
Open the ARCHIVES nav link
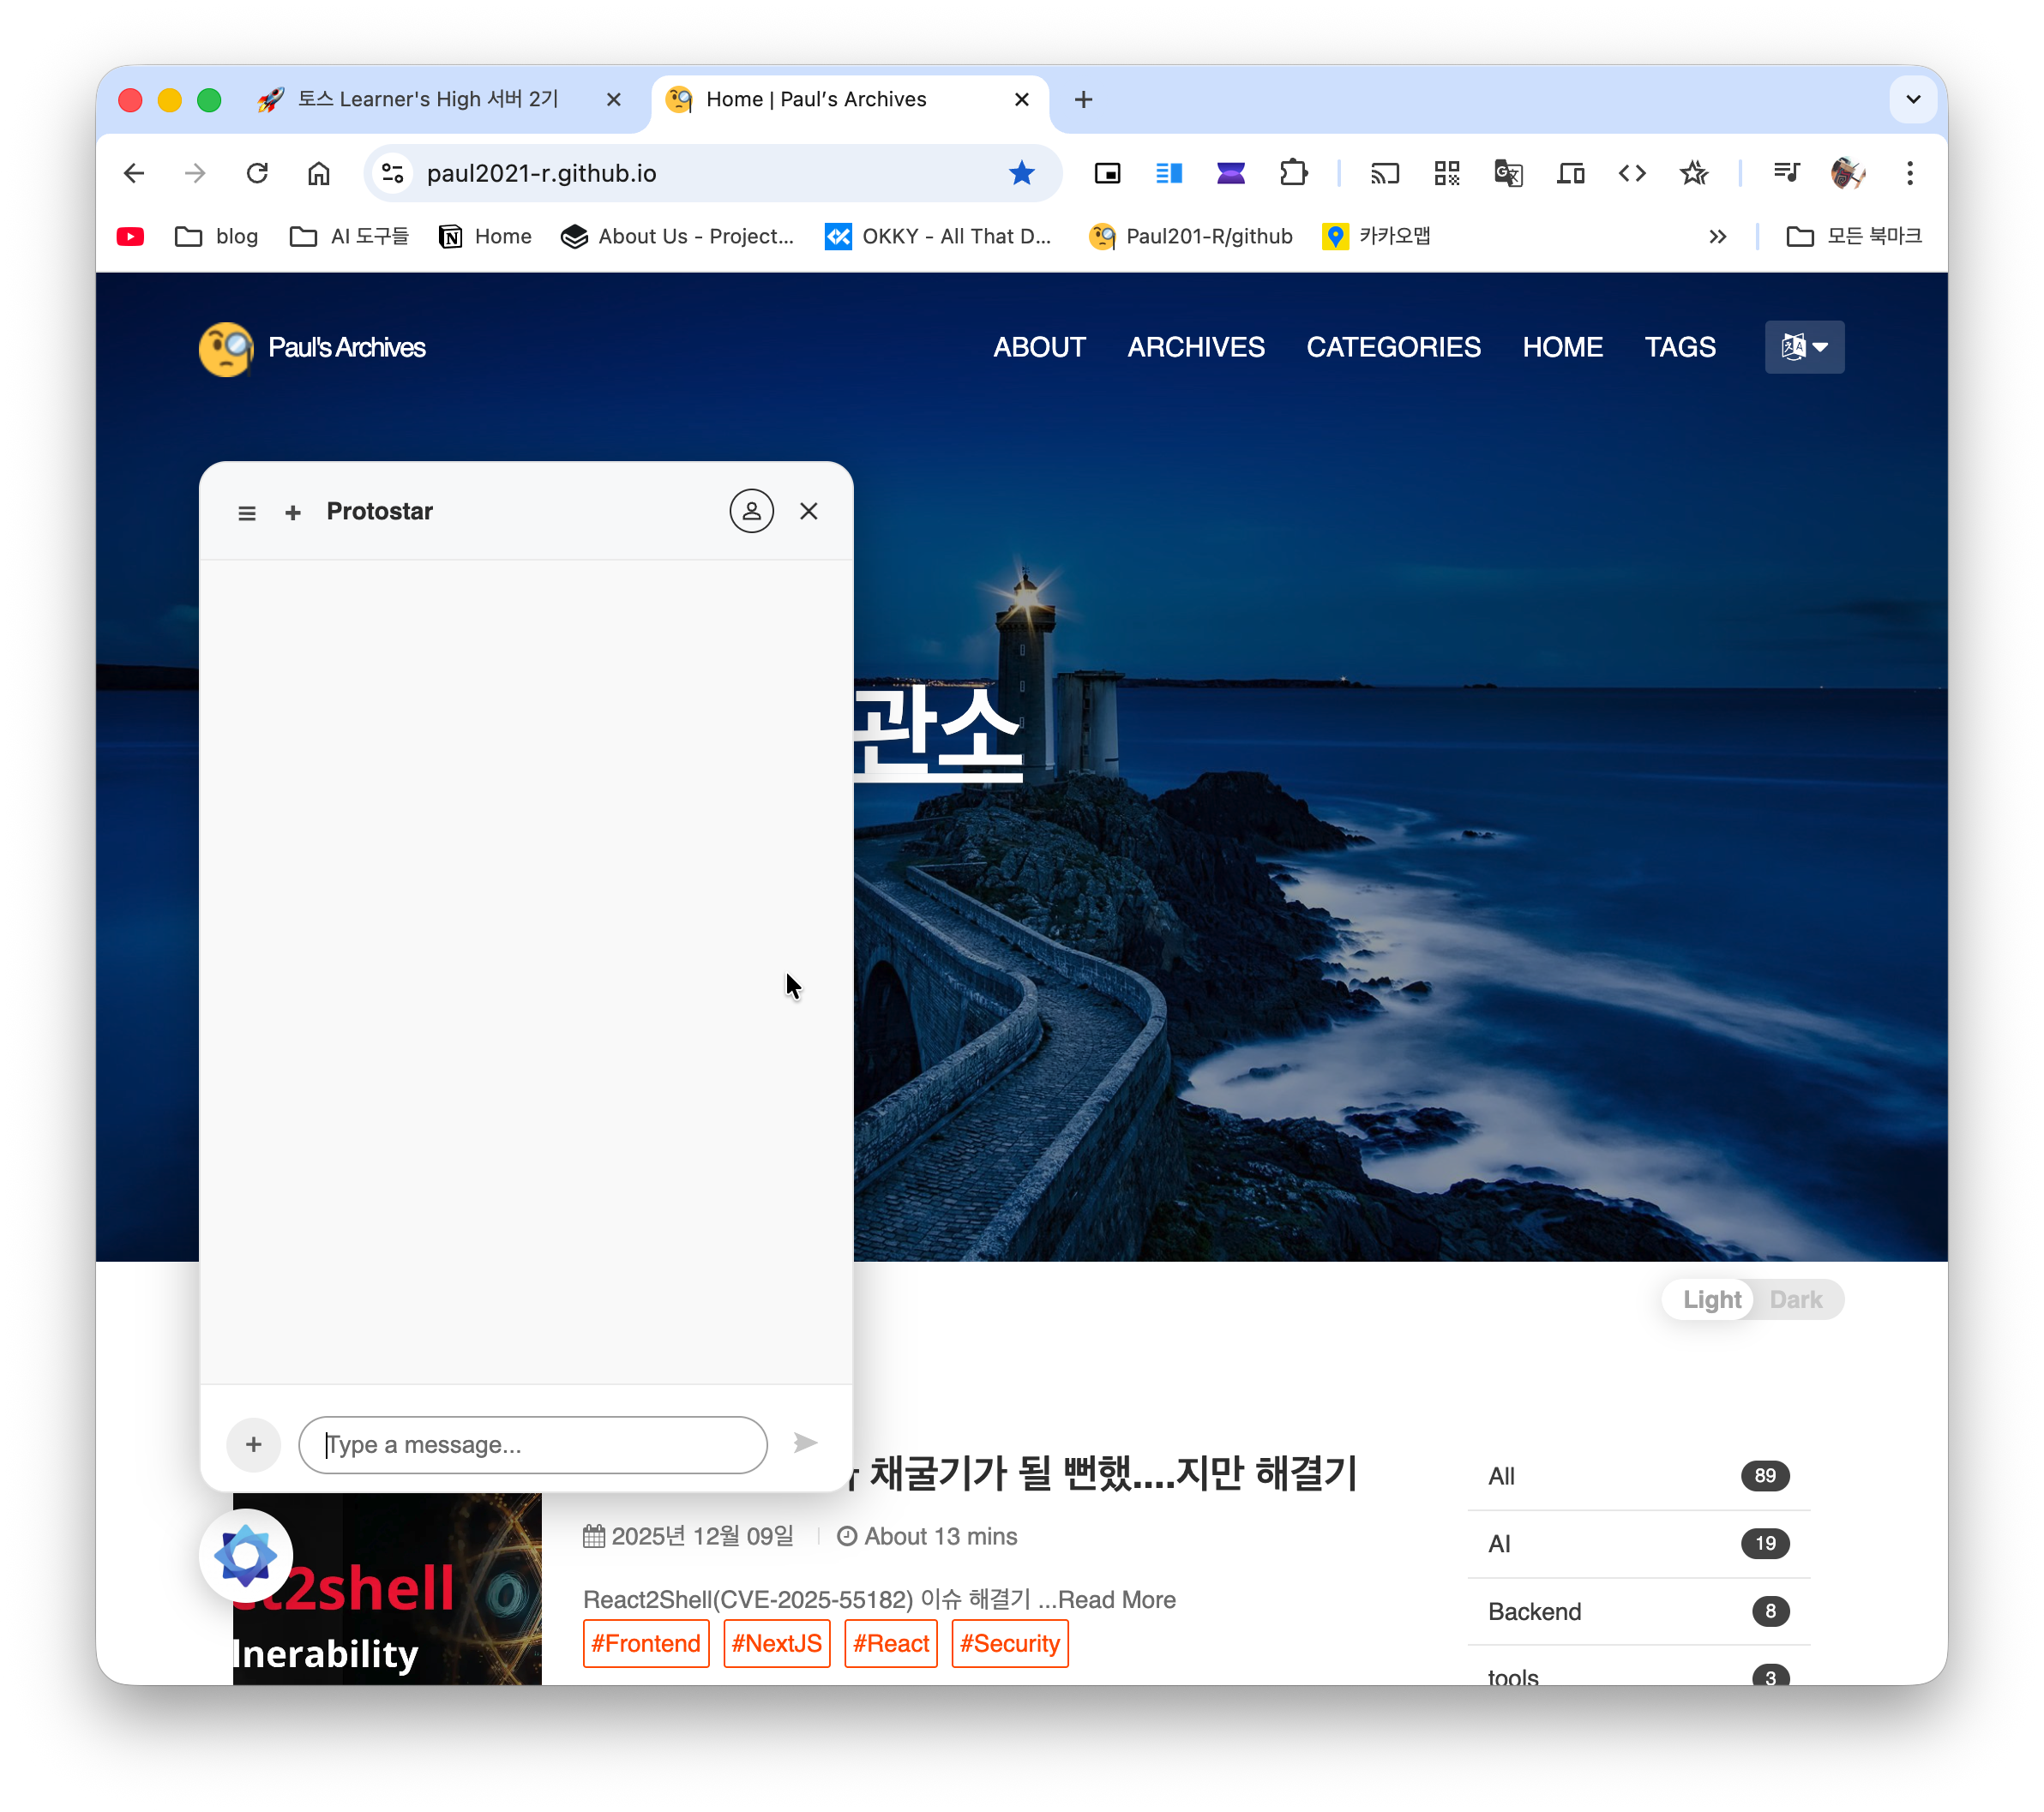1195,347
